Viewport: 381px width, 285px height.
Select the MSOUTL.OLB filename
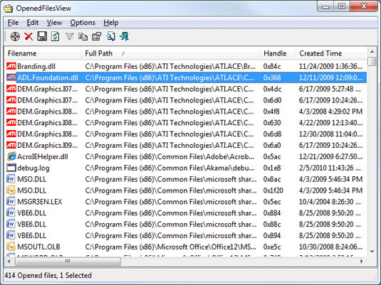[38, 247]
